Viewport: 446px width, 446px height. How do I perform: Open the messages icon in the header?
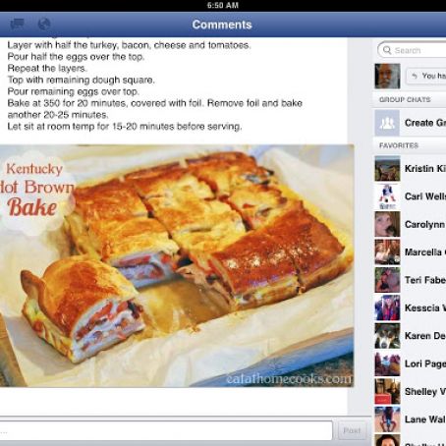pyautogui.click(x=17, y=24)
